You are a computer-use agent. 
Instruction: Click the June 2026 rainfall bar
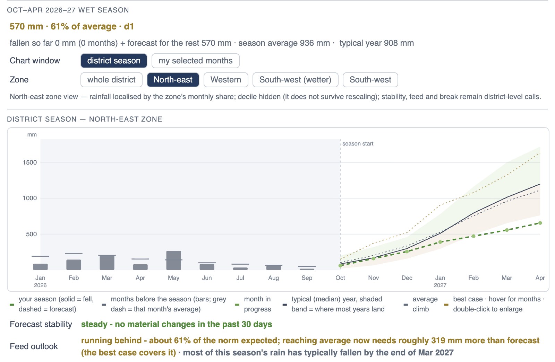207,267
